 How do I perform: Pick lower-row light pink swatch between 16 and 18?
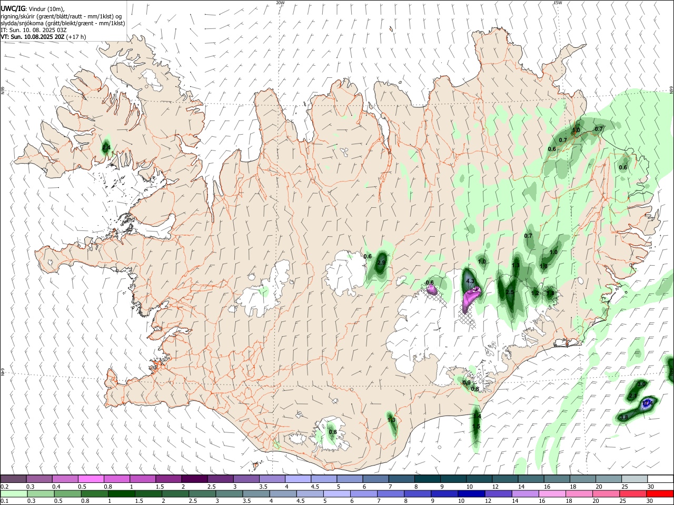point(553,493)
